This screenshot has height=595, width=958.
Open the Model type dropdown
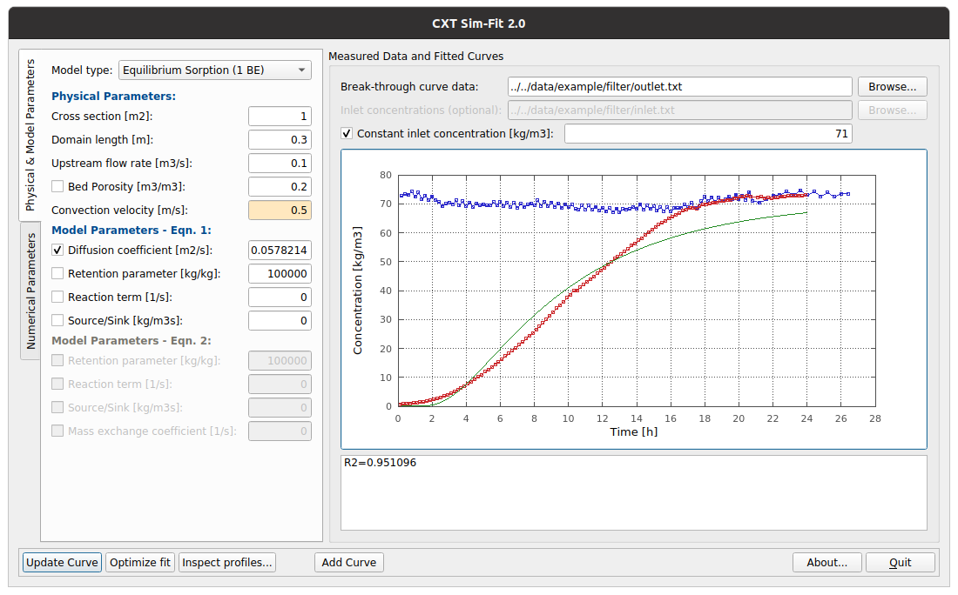click(x=214, y=70)
